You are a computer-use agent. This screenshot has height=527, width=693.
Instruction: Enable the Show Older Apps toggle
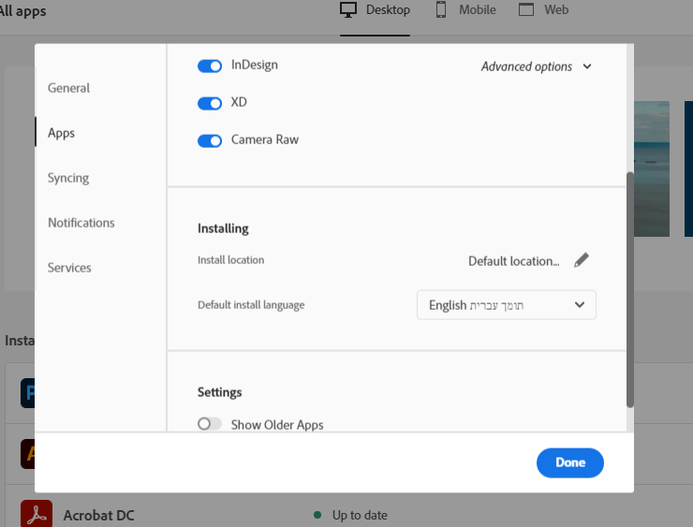tap(210, 424)
